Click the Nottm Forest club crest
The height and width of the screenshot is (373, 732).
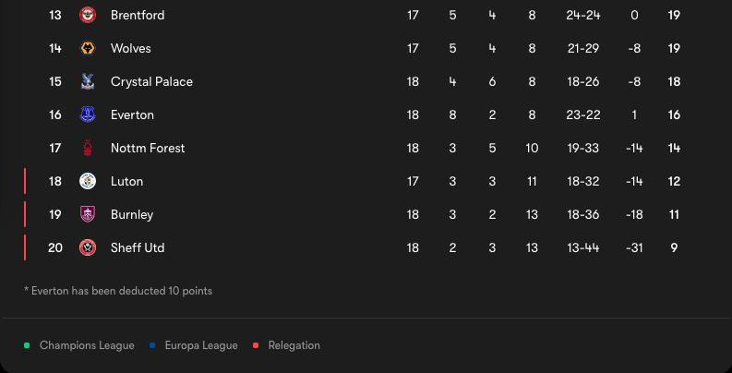point(88,148)
